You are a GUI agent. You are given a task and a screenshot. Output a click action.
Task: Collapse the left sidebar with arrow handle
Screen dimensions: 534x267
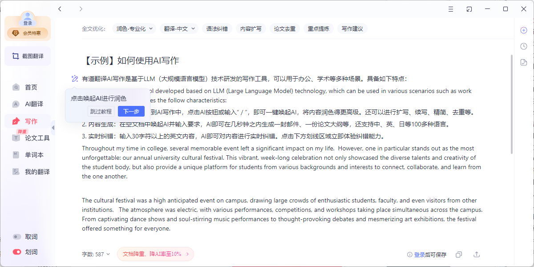click(53, 128)
